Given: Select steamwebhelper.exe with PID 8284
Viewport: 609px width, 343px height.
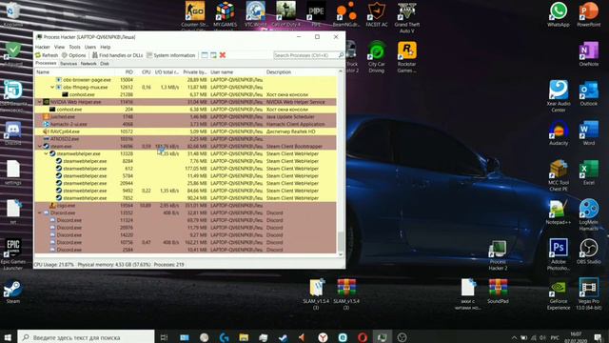Looking at the screenshot, I should click(186, 161).
